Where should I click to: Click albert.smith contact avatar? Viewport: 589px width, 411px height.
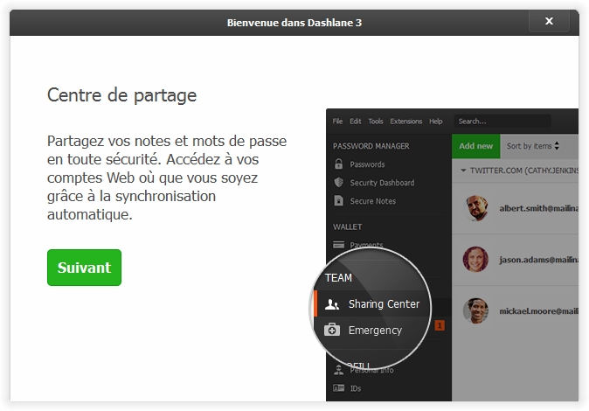(476, 208)
